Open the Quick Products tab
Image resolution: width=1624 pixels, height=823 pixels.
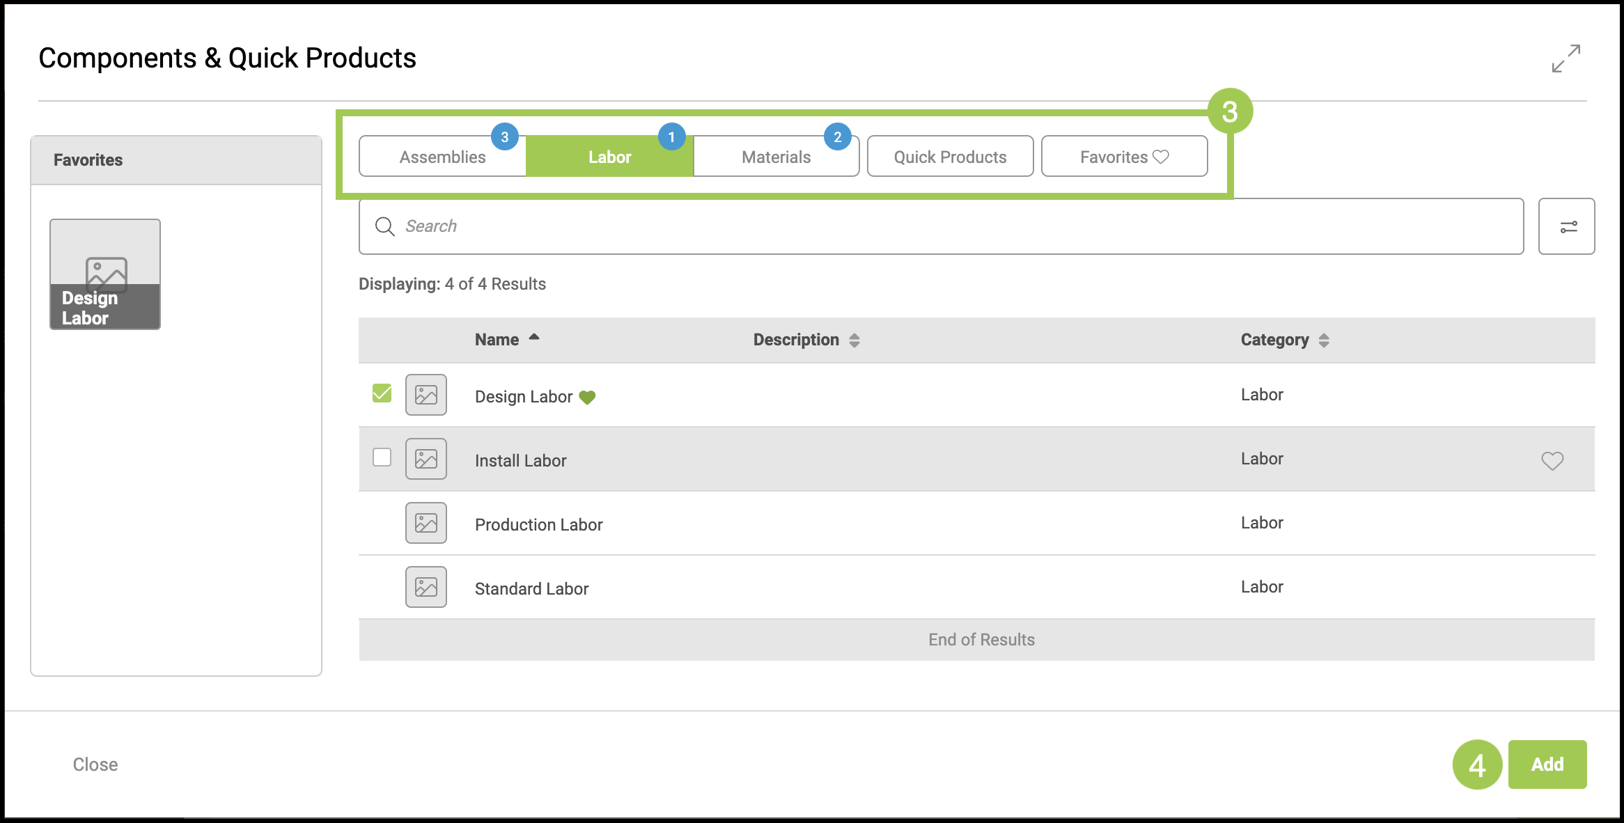click(950, 157)
